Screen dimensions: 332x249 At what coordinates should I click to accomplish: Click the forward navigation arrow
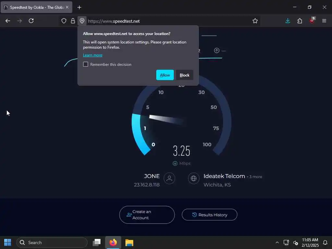tap(19, 21)
